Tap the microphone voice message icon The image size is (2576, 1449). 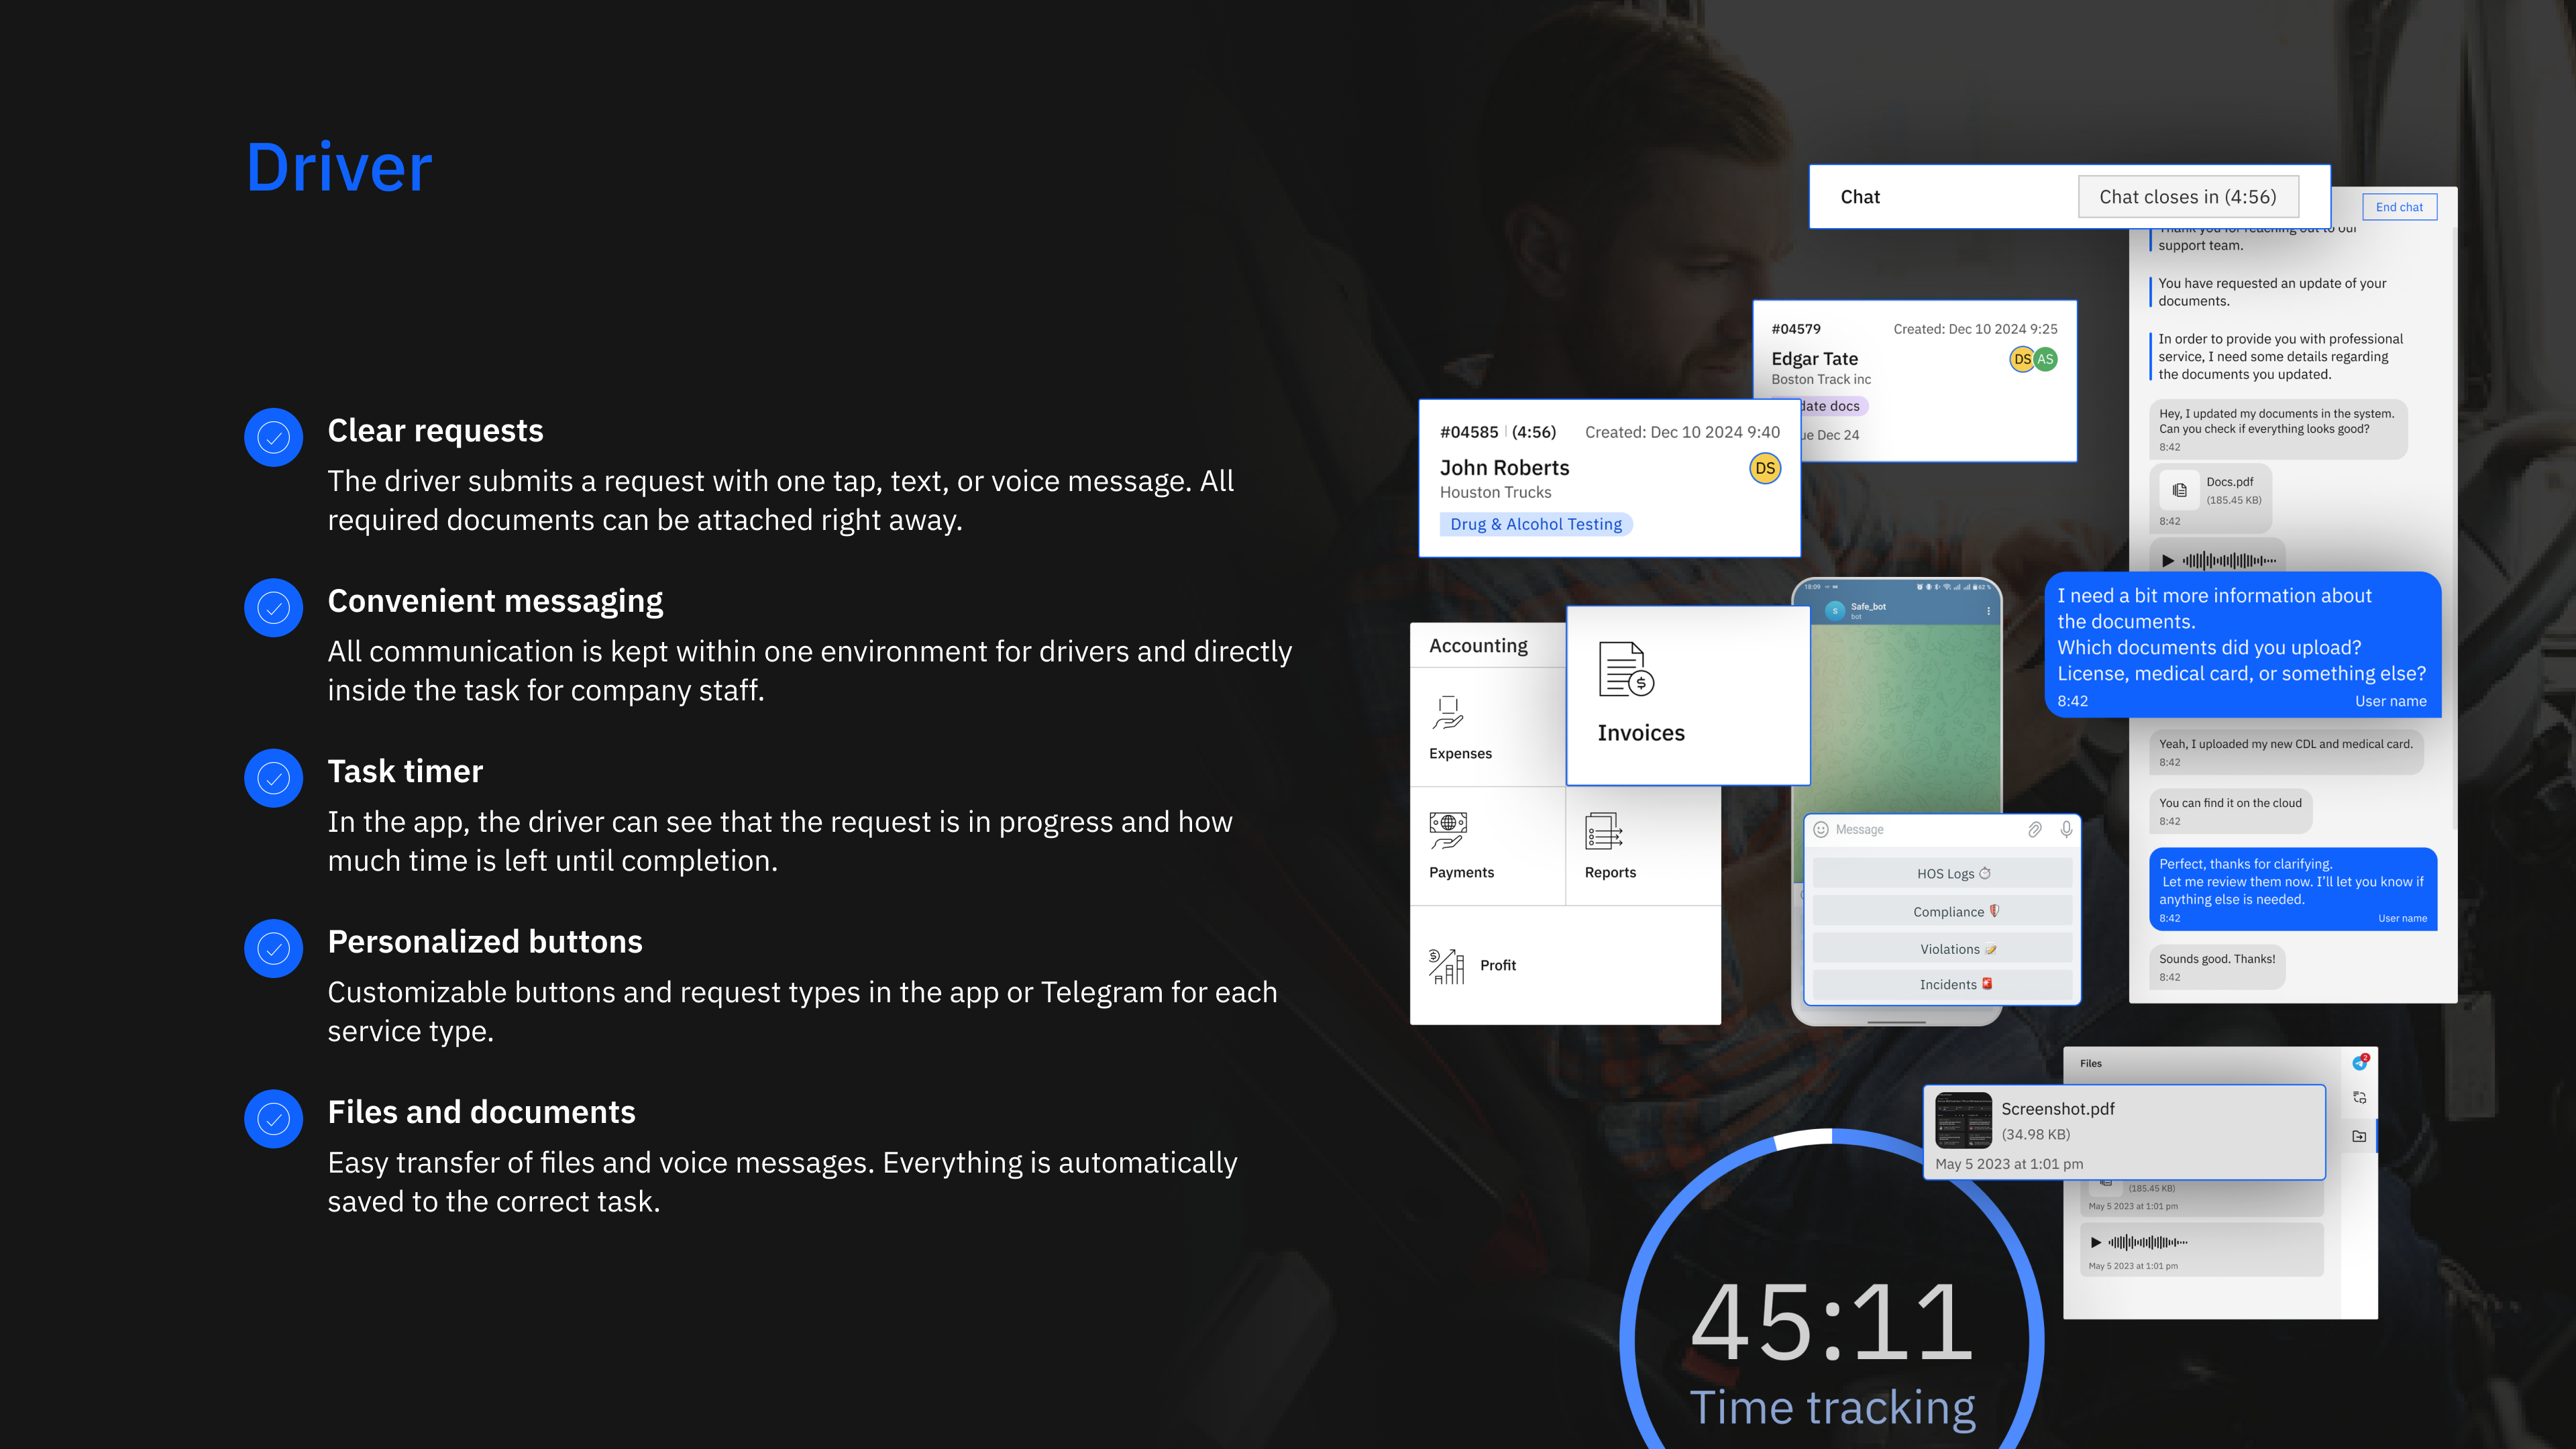click(x=2066, y=829)
